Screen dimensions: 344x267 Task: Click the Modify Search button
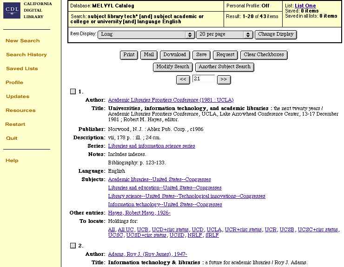[x=172, y=67]
